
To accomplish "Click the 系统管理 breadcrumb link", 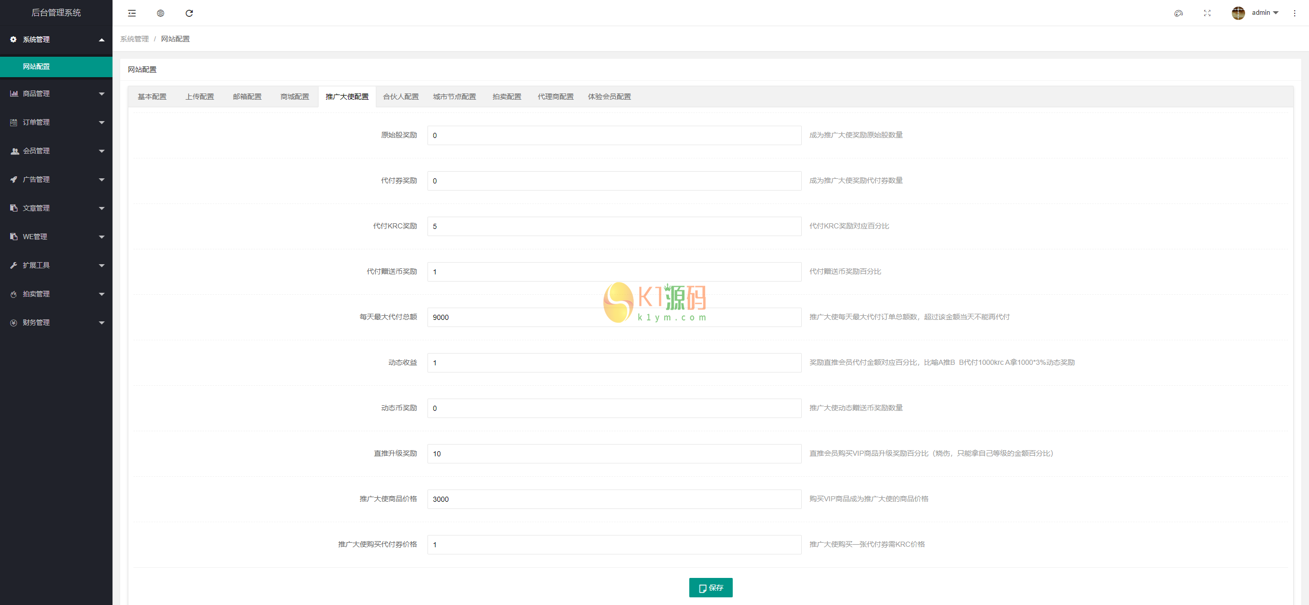I will (x=134, y=39).
